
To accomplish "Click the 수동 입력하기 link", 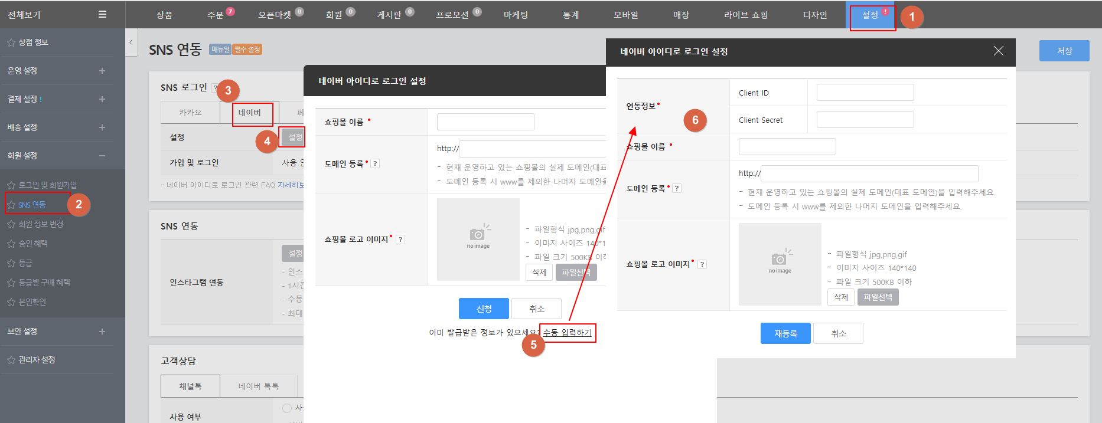I will tap(567, 333).
